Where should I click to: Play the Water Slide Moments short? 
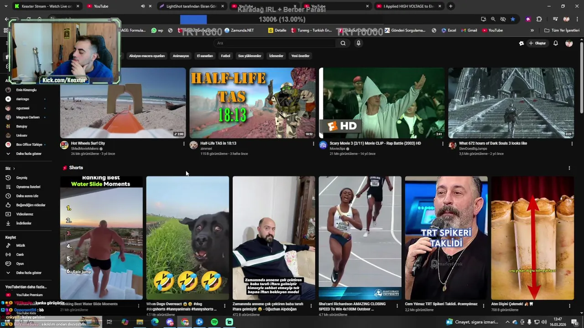(x=101, y=238)
